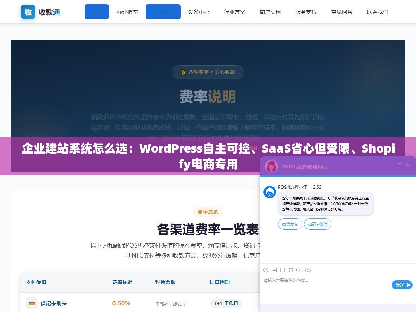This screenshot has height=312, width=416.
Task: Minimize the chat window
Action: (x=399, y=164)
